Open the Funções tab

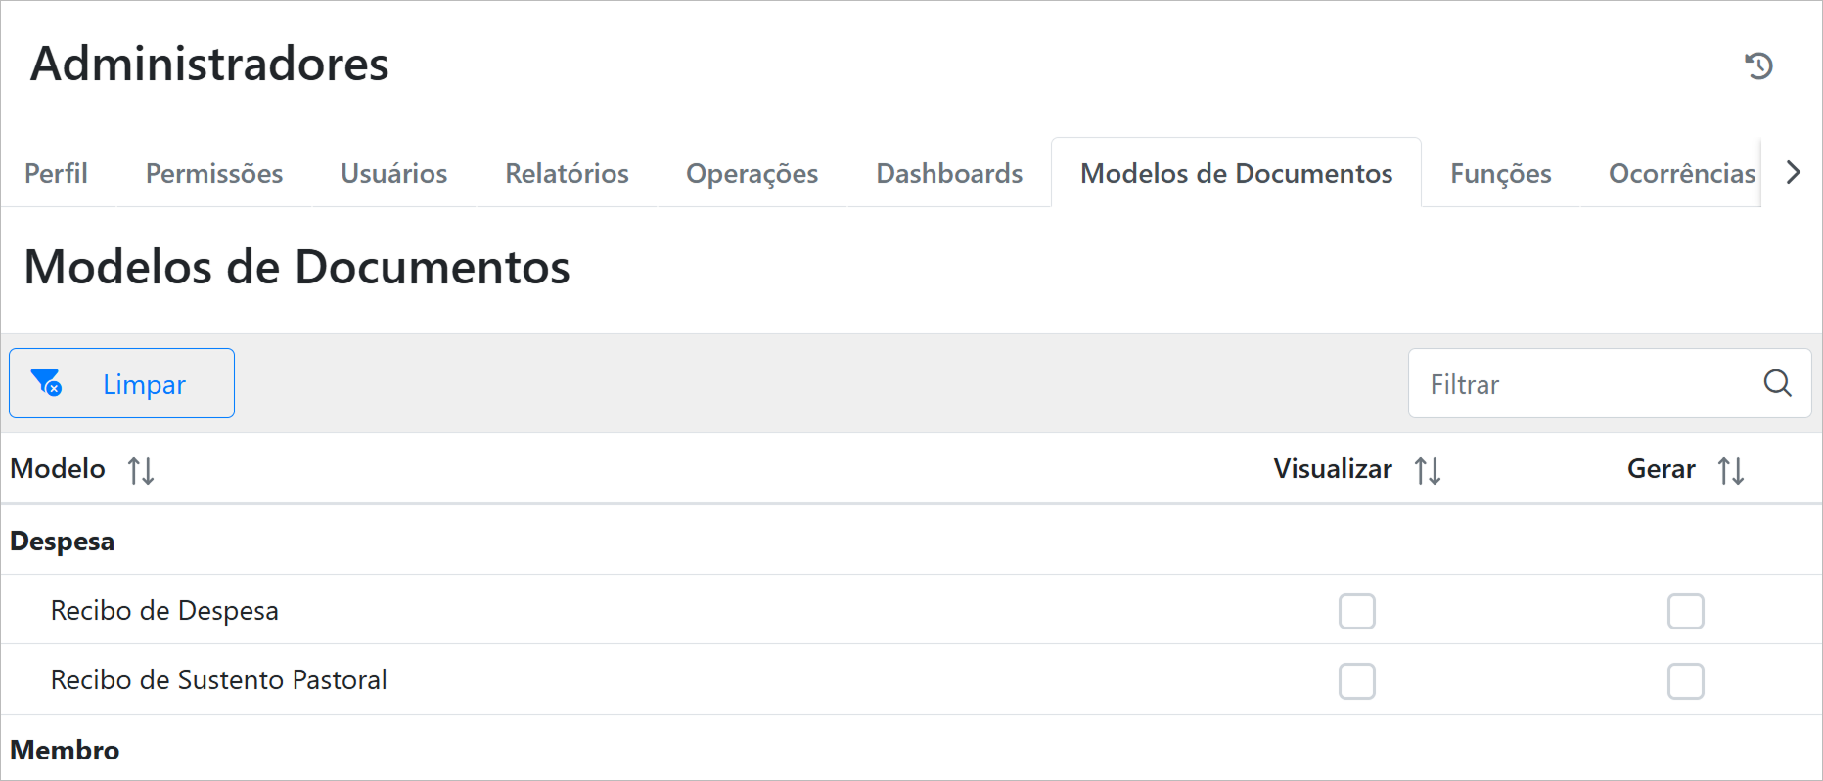pyautogui.click(x=1500, y=173)
